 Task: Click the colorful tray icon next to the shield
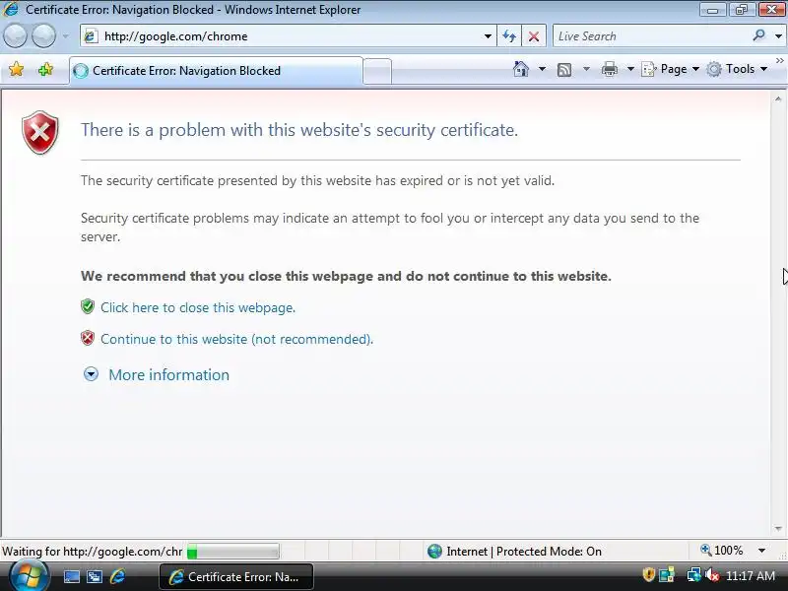pyautogui.click(x=667, y=575)
